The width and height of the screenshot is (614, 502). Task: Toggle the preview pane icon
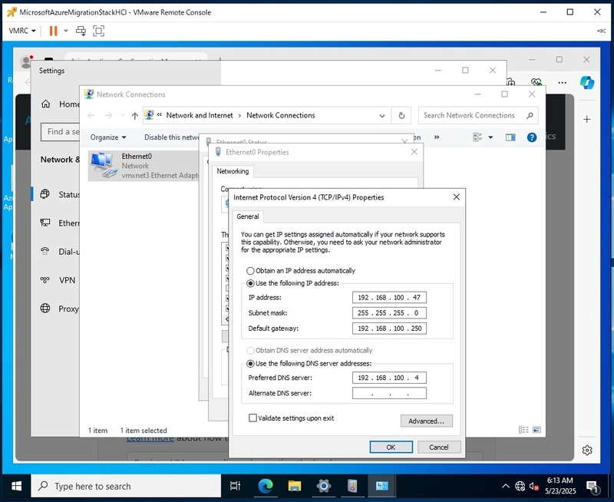coord(510,137)
